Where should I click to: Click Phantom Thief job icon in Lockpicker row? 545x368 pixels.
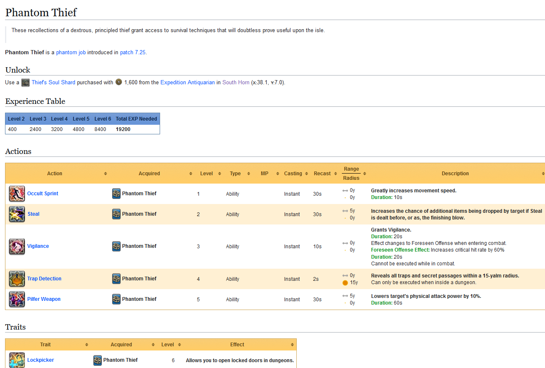pyautogui.click(x=97, y=360)
